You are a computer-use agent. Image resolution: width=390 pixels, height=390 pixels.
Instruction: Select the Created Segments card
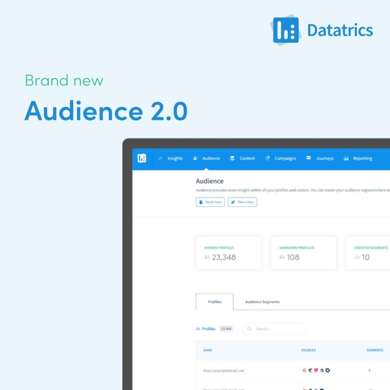(368, 253)
